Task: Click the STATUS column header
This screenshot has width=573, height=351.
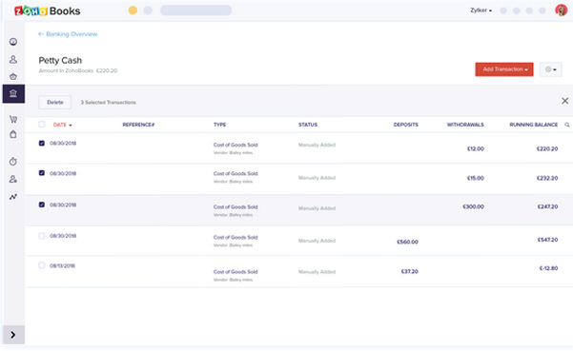Action: point(308,125)
